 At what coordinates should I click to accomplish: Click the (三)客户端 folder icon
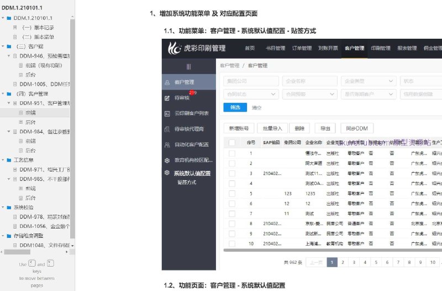[9, 46]
